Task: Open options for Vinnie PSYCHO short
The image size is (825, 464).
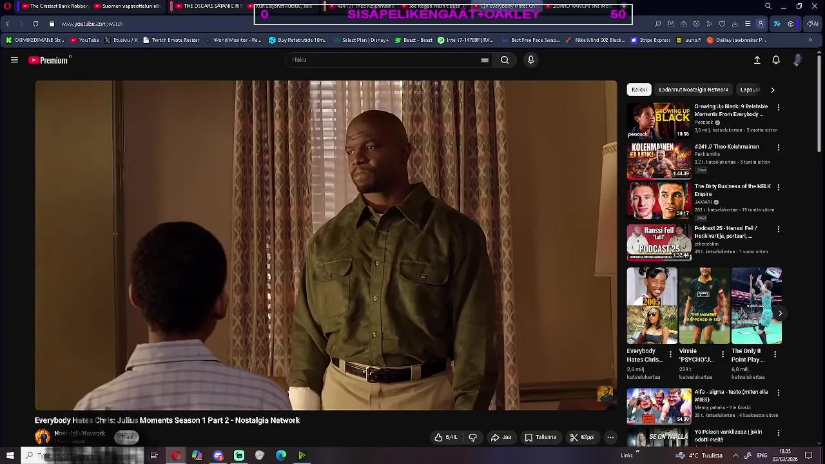Action: (x=723, y=354)
